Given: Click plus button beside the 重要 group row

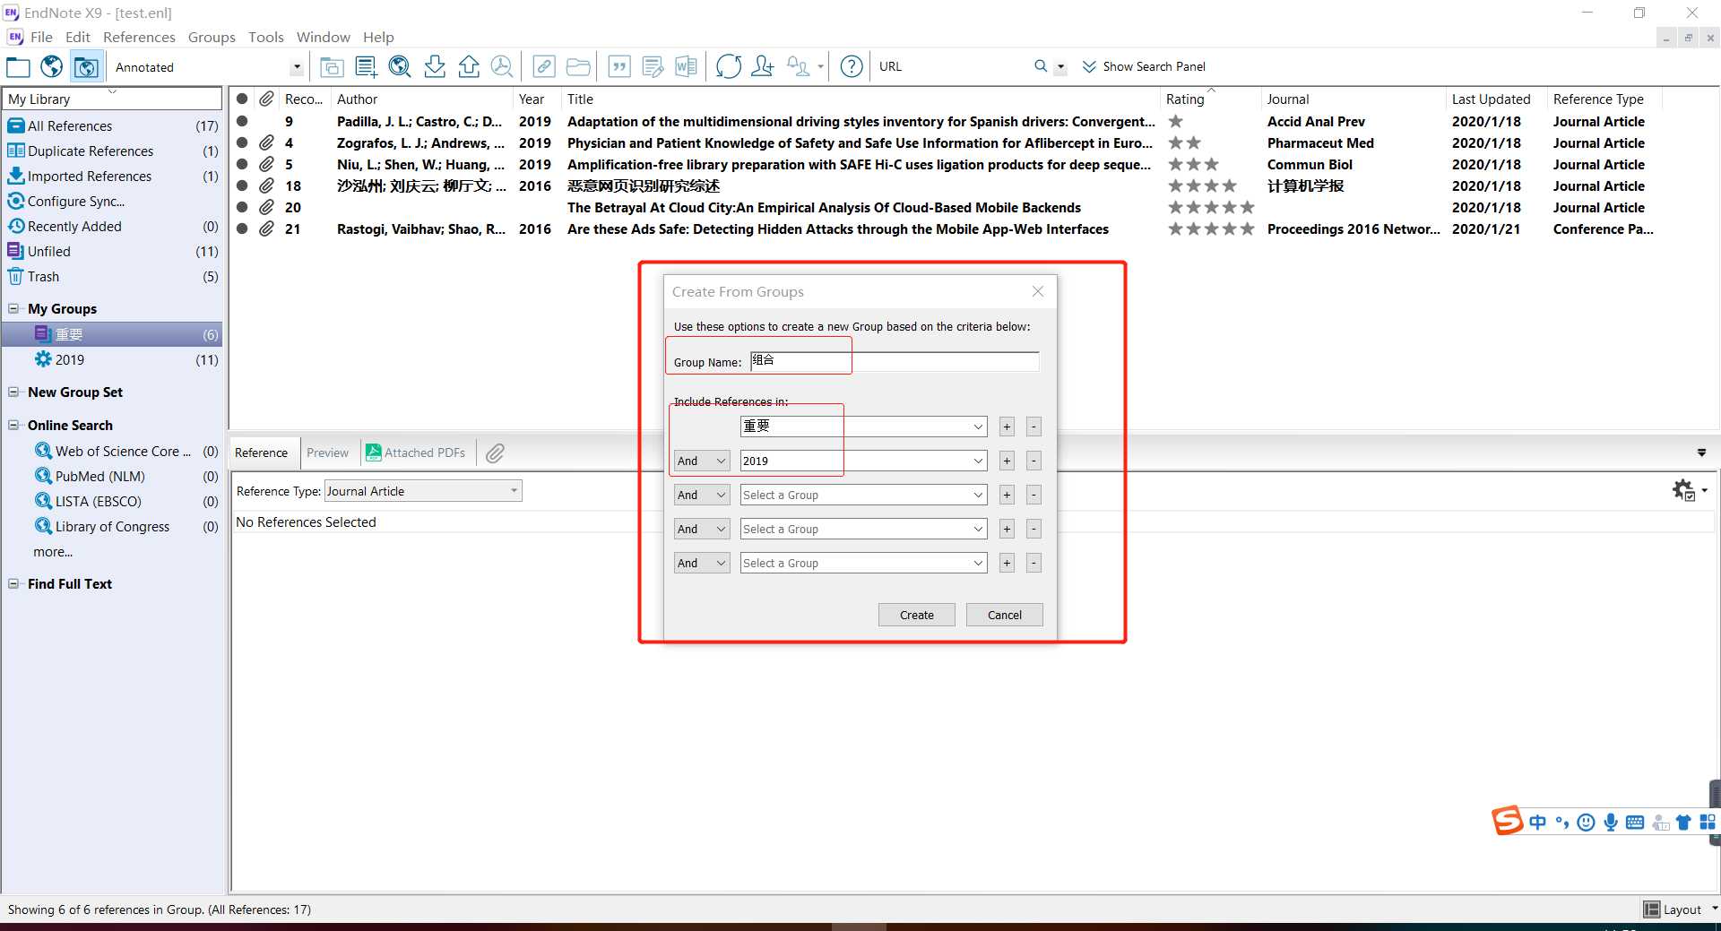Looking at the screenshot, I should pos(1007,427).
